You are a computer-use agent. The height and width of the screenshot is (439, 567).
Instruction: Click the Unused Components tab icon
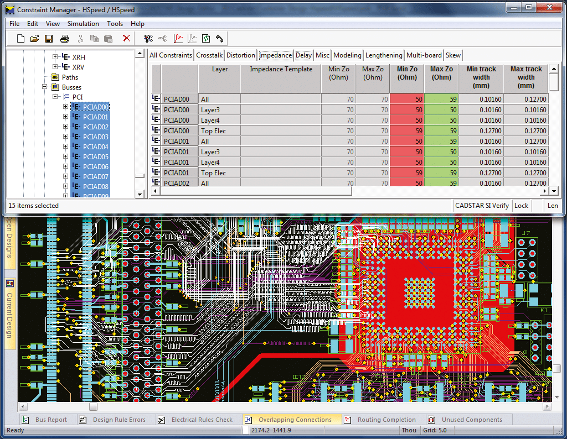[x=431, y=420]
